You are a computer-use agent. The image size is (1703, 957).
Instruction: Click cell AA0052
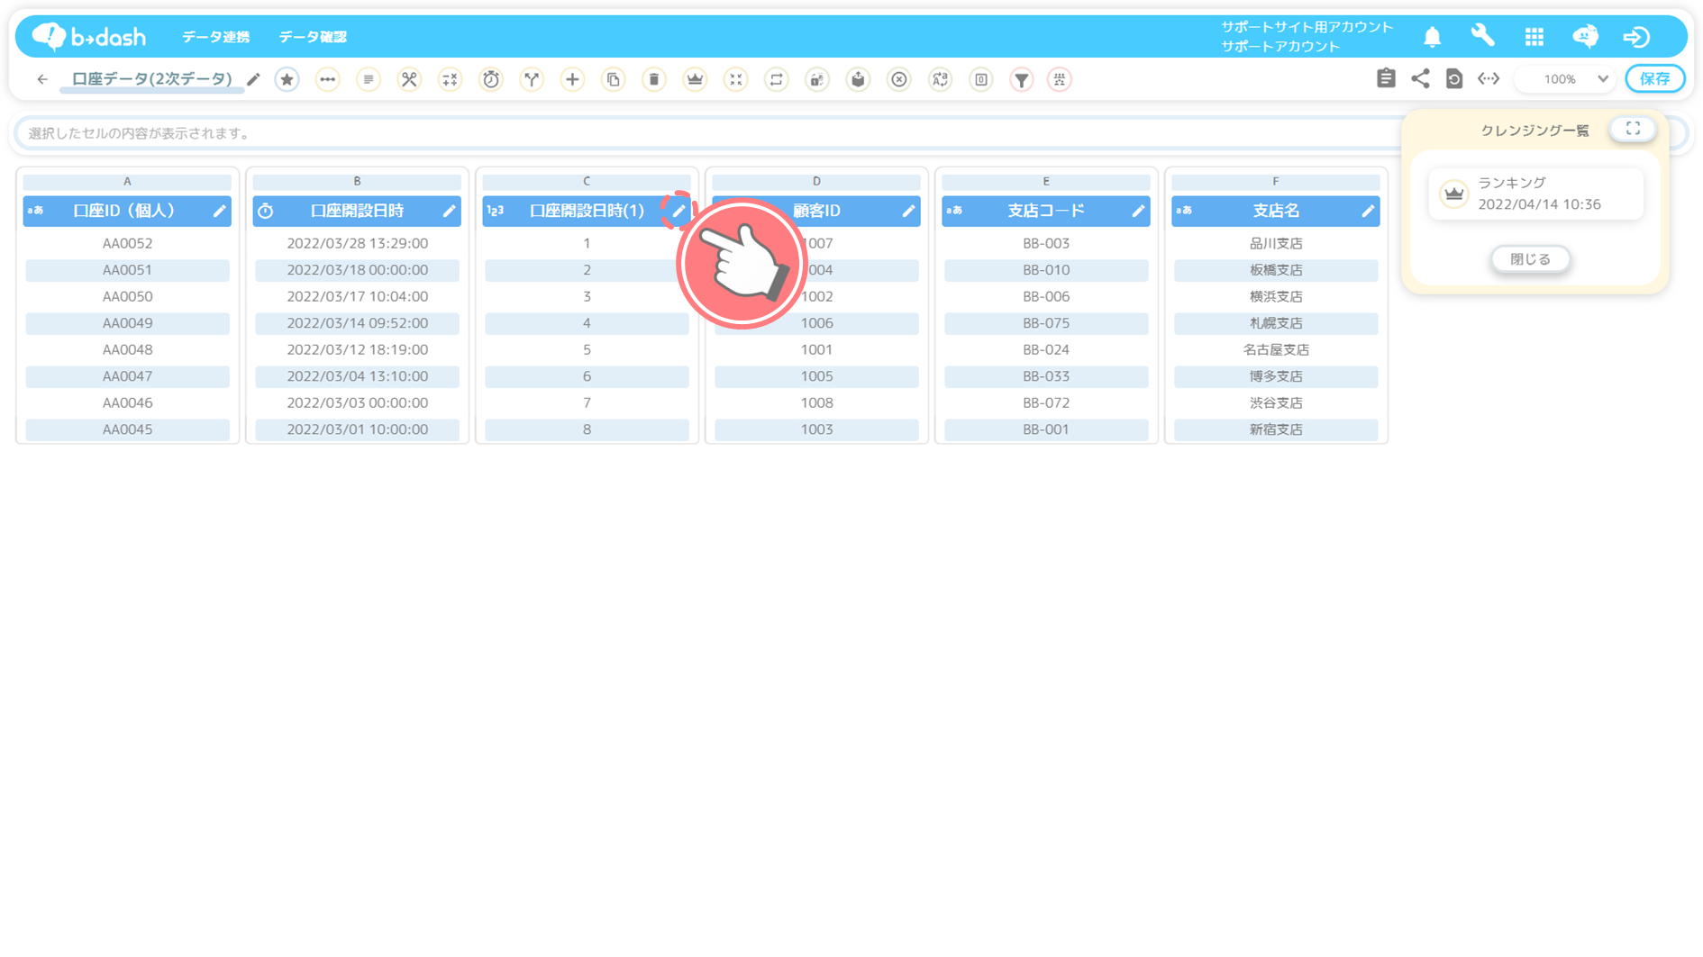pyautogui.click(x=127, y=243)
